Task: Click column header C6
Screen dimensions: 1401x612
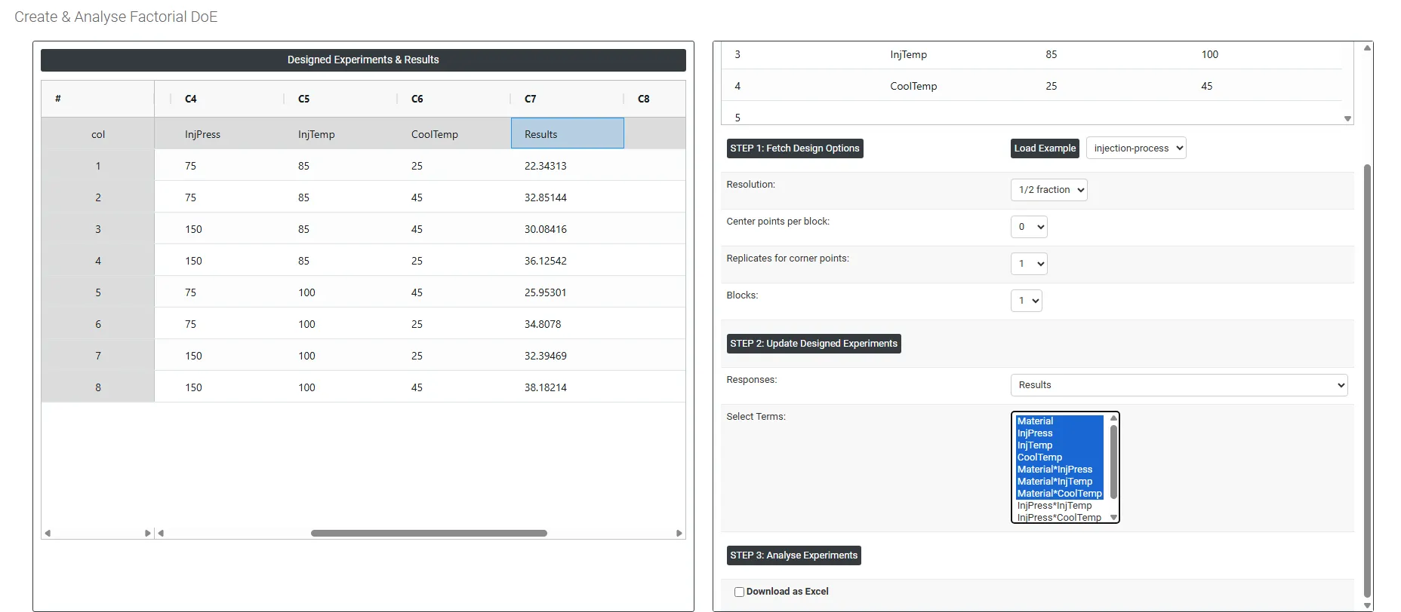Action: (x=454, y=99)
